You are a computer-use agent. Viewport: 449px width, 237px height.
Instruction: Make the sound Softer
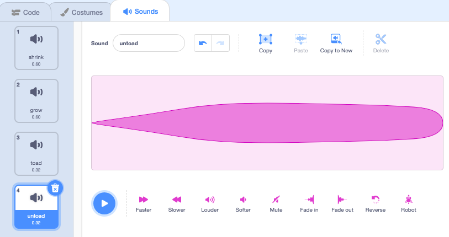[243, 204]
